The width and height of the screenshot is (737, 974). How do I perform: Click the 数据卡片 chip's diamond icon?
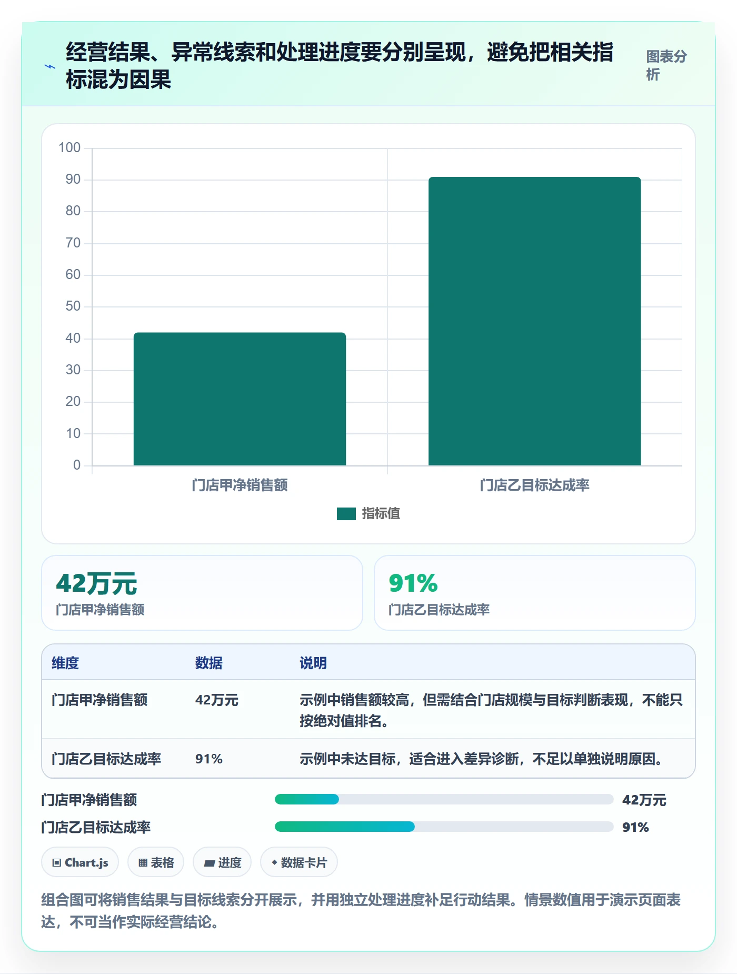(274, 862)
